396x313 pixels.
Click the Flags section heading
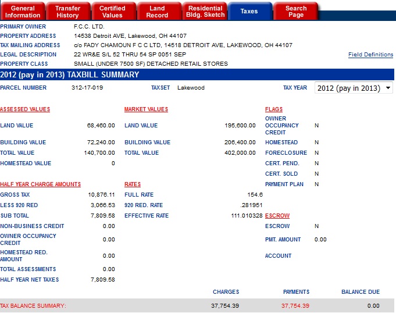tap(274, 109)
